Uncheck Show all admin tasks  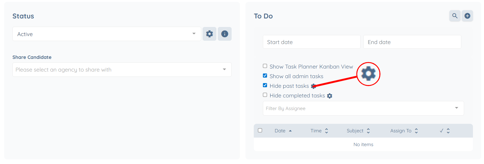point(265,76)
